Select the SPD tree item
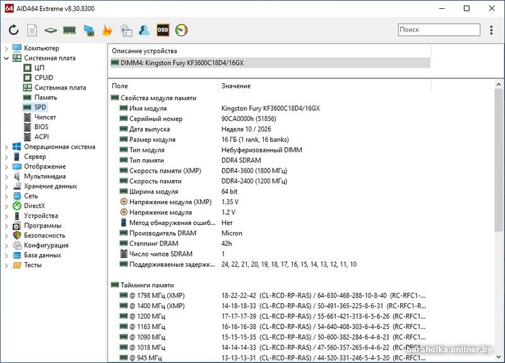 click(40, 107)
